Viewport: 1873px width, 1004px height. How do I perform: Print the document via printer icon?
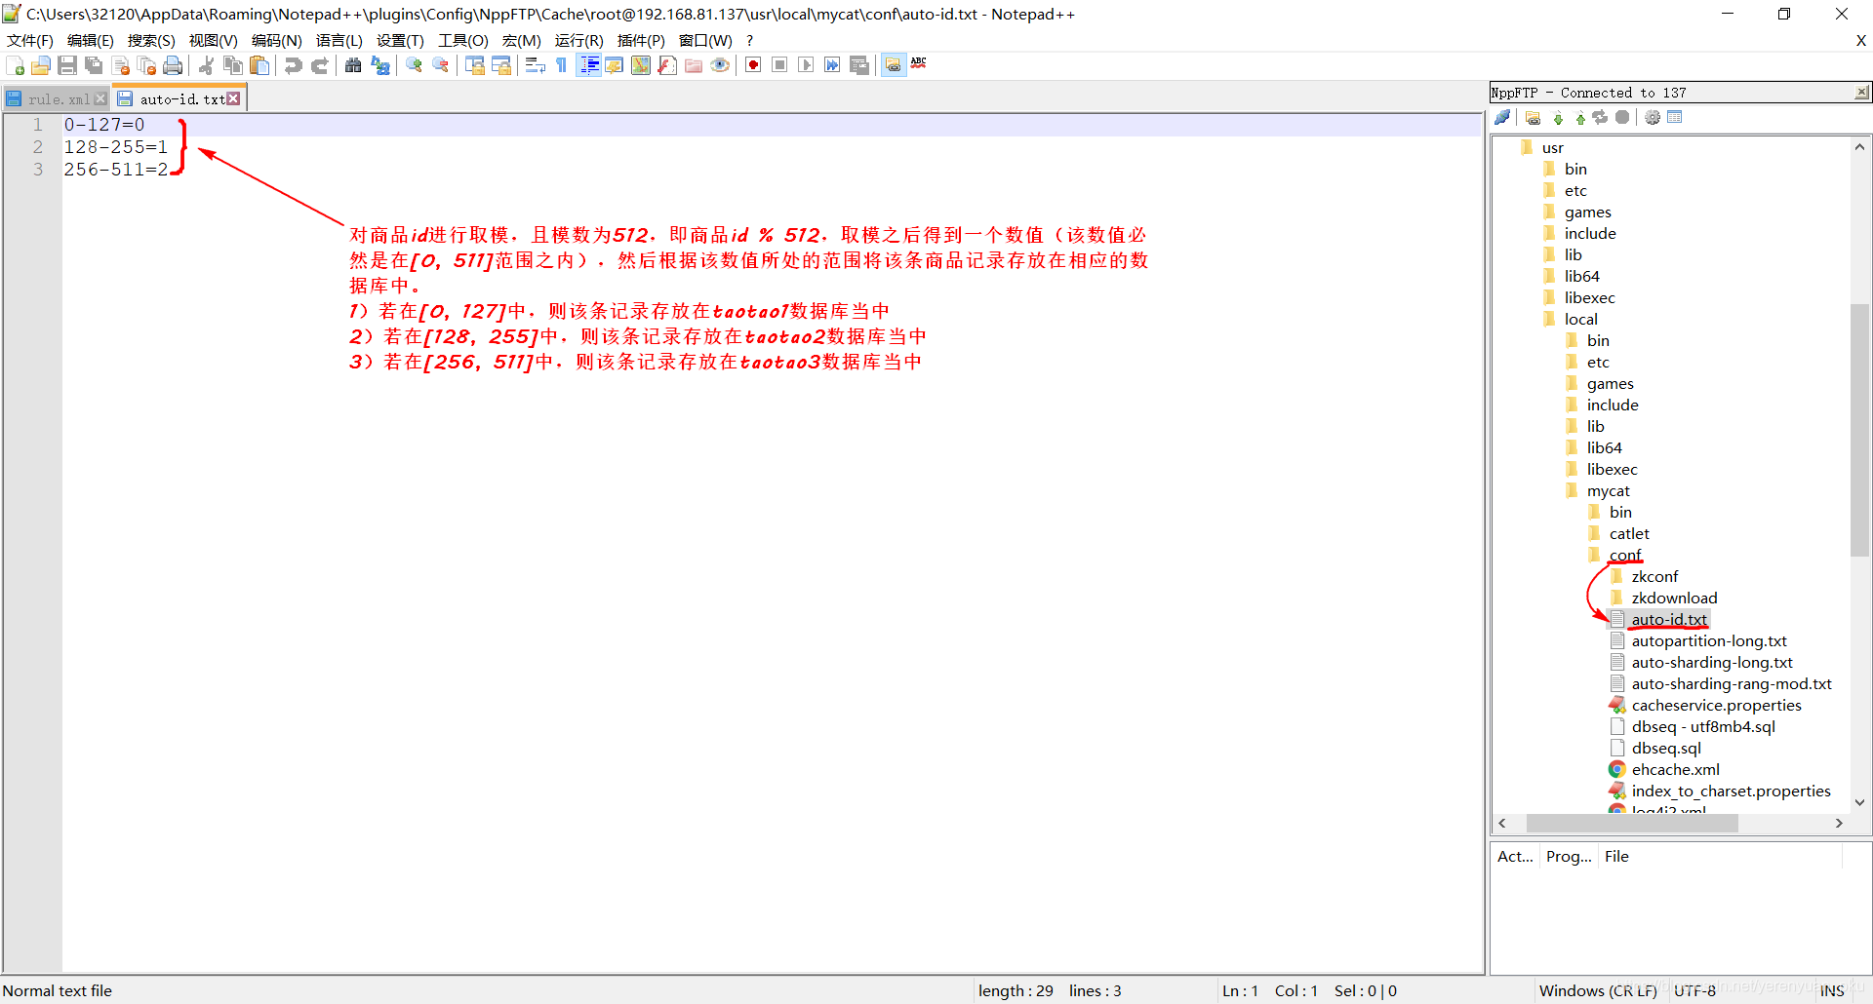coord(174,65)
